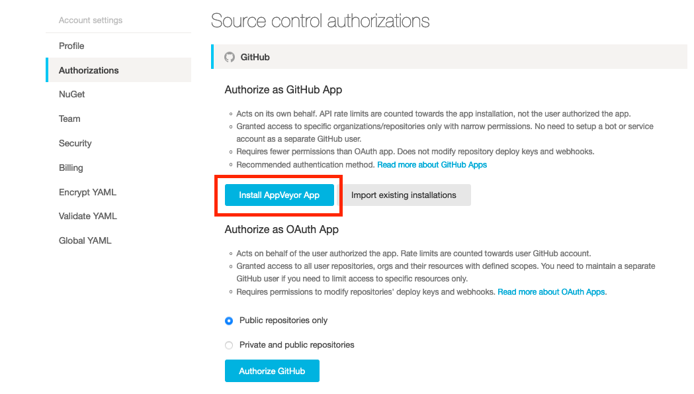694x394 pixels.
Task: Open Global YAML settings
Action: [85, 240]
